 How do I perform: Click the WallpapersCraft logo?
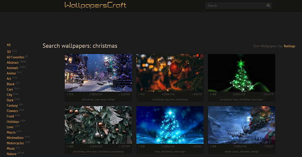coord(95,5)
